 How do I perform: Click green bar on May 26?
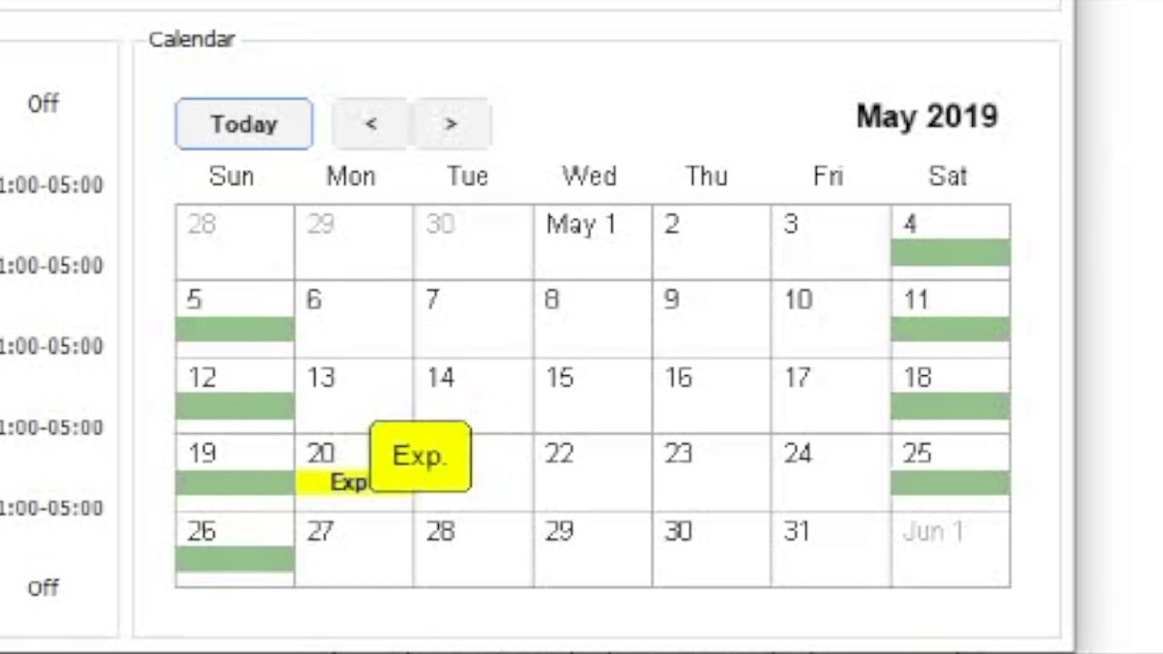click(235, 559)
